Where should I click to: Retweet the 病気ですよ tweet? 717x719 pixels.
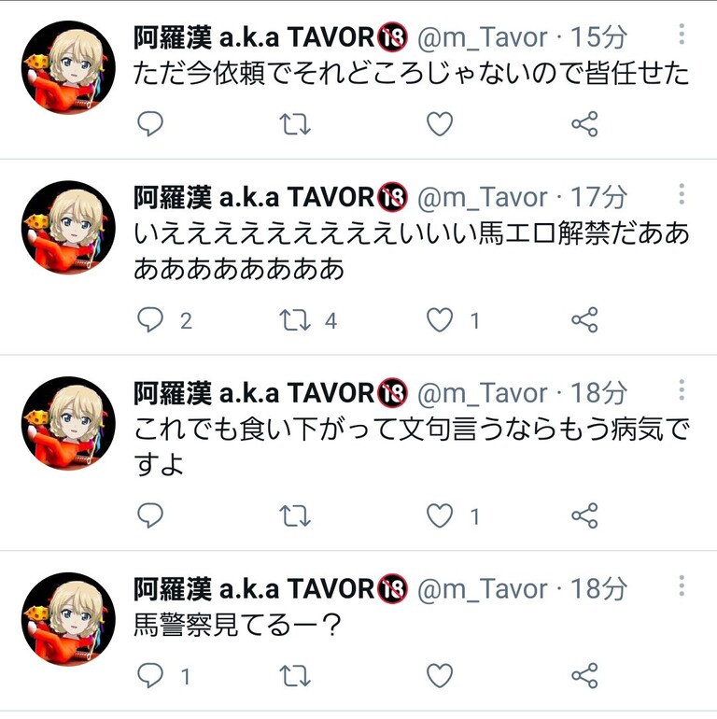[295, 515]
